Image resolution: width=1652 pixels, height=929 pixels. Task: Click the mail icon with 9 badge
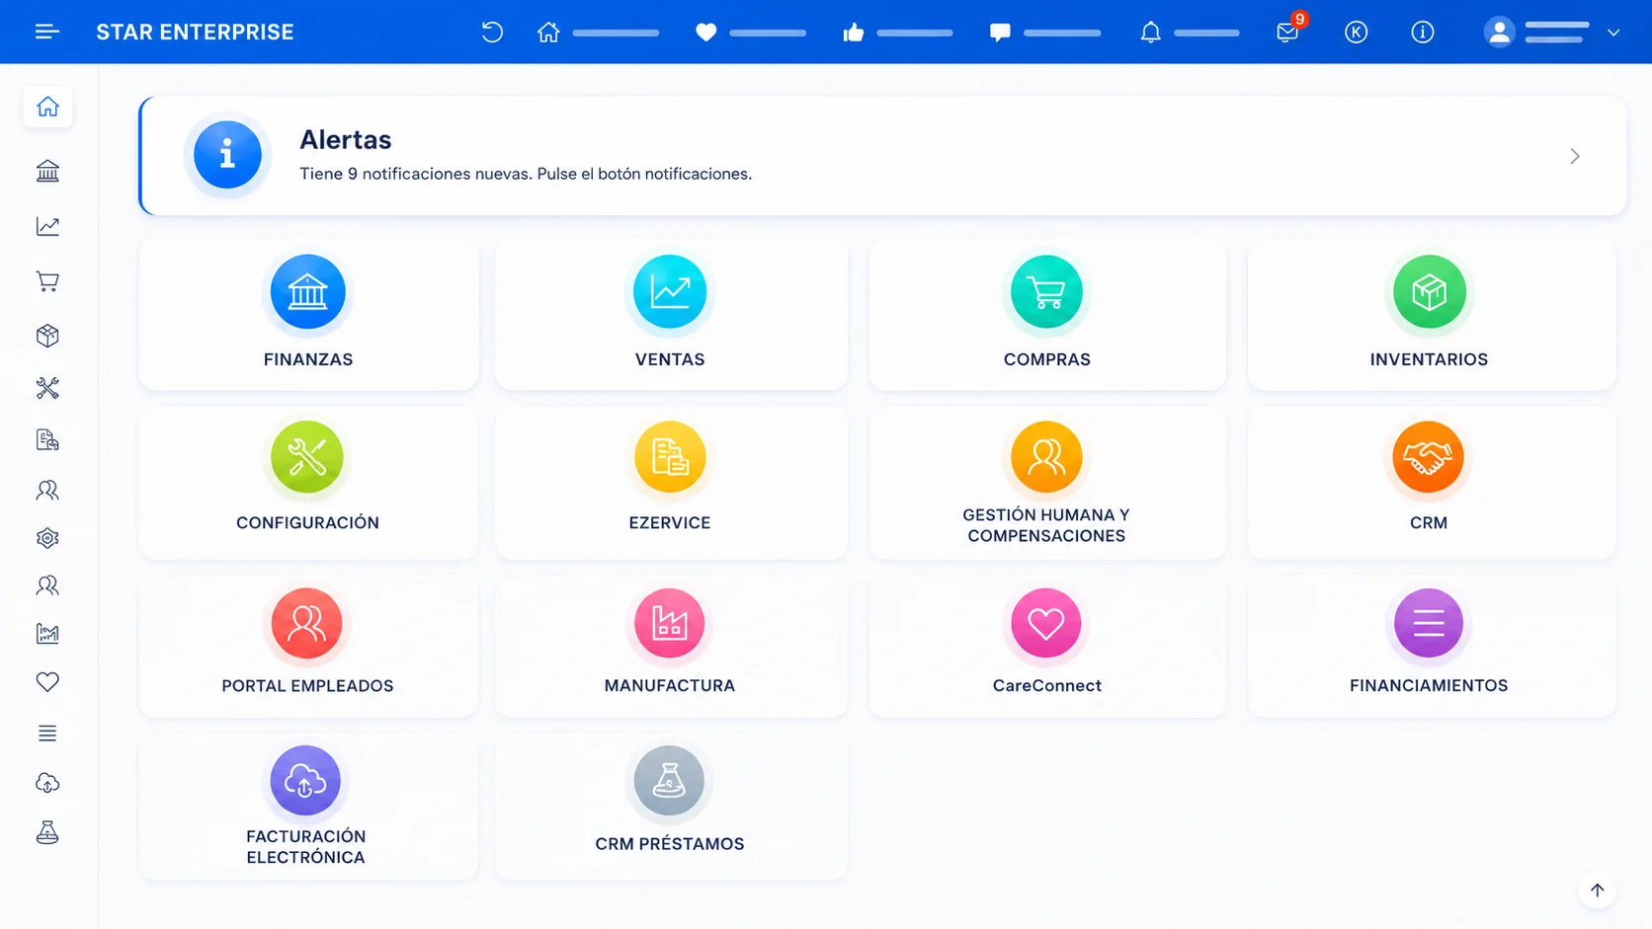pyautogui.click(x=1287, y=32)
